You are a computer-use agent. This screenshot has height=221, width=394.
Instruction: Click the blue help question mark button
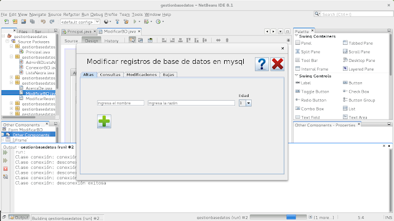click(x=262, y=64)
